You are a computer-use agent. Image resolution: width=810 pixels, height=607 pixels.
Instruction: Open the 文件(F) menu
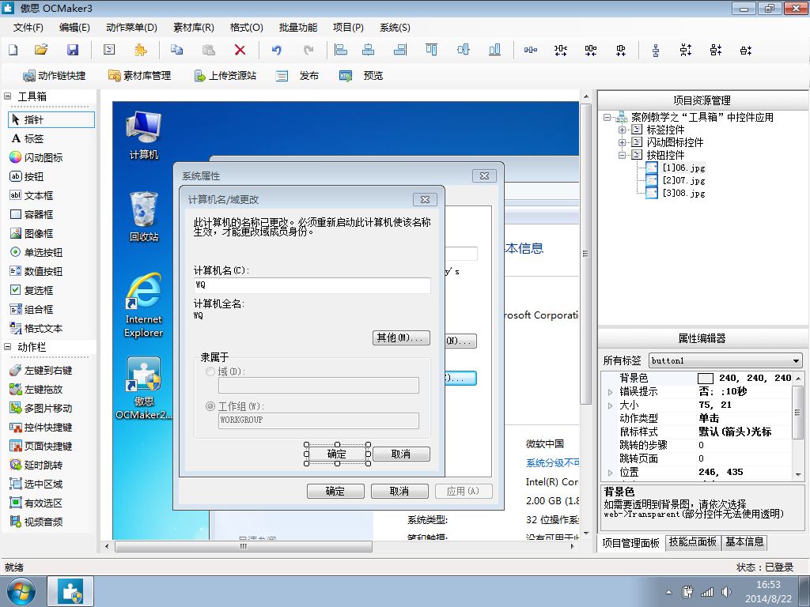click(28, 28)
